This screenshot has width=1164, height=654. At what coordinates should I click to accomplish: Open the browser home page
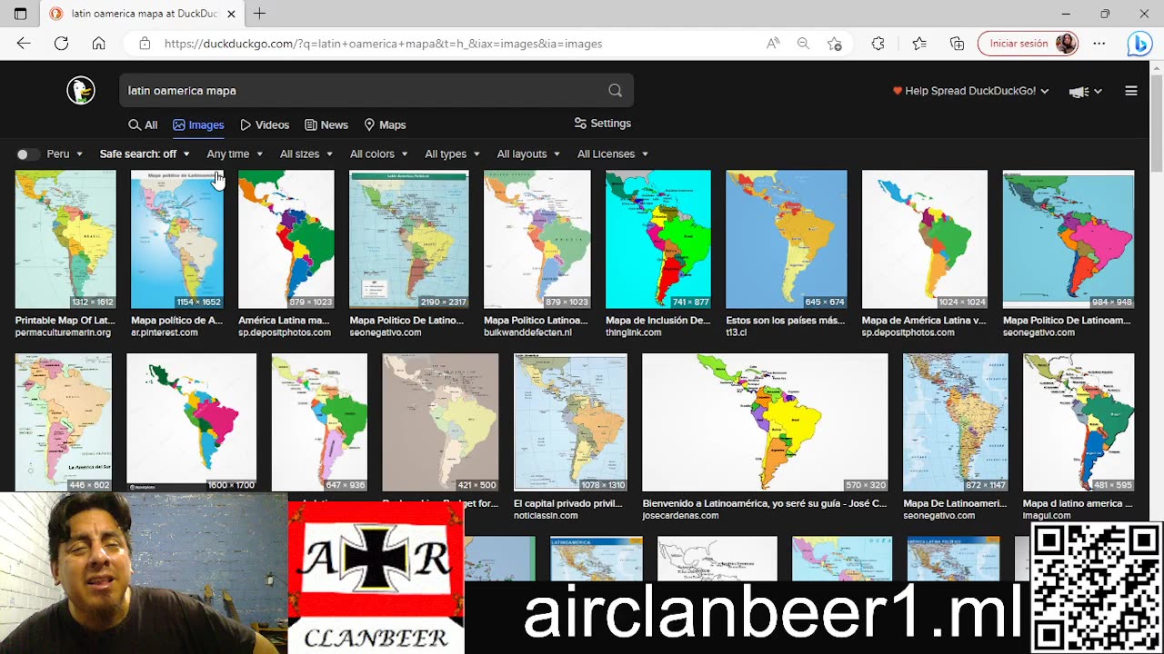point(99,44)
